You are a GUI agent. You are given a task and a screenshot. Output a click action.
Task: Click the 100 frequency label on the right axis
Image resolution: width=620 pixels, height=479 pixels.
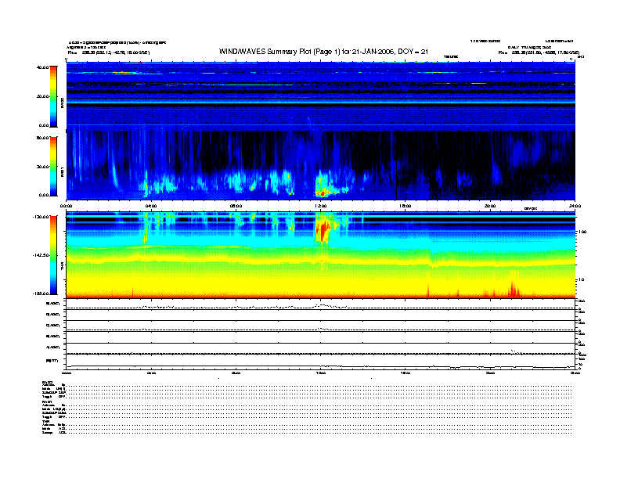(x=582, y=232)
